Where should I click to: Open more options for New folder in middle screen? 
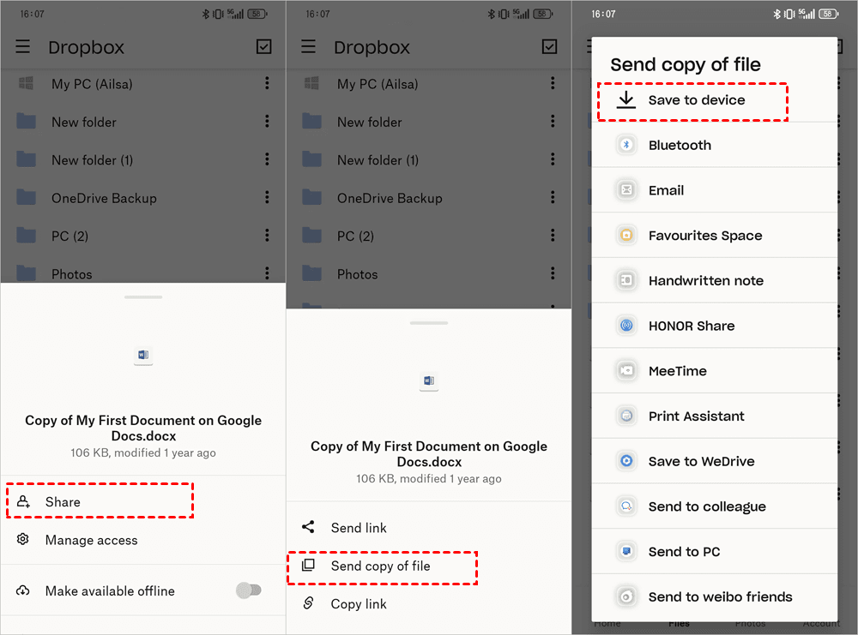(553, 121)
